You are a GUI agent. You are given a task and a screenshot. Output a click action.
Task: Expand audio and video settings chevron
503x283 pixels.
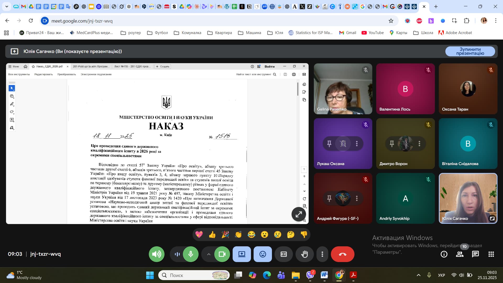(209, 254)
